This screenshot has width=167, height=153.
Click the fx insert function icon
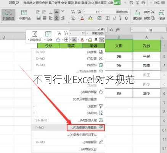click(111, 30)
